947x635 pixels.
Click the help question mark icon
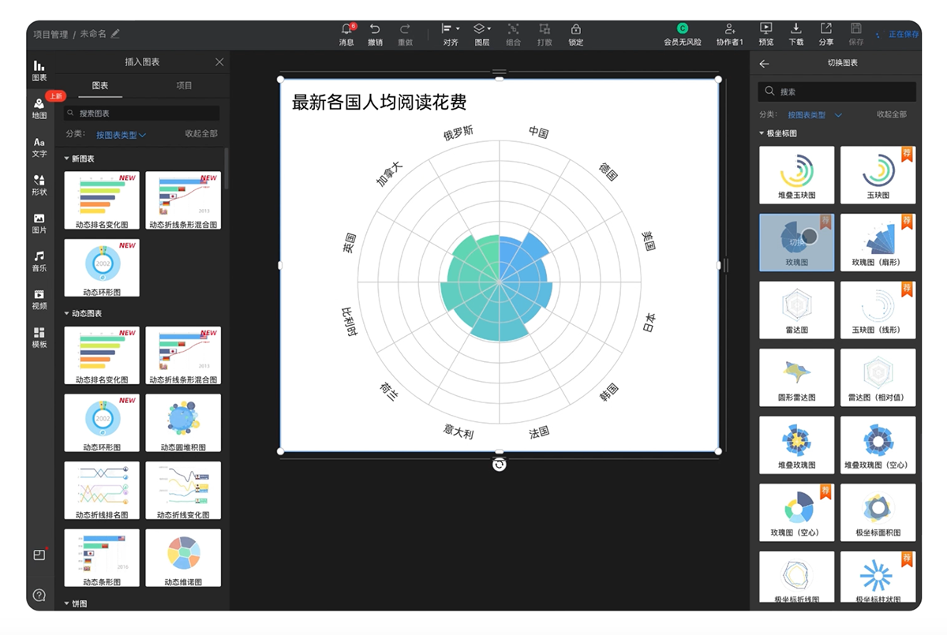[39, 595]
